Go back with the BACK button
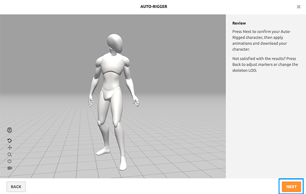 pos(16,187)
